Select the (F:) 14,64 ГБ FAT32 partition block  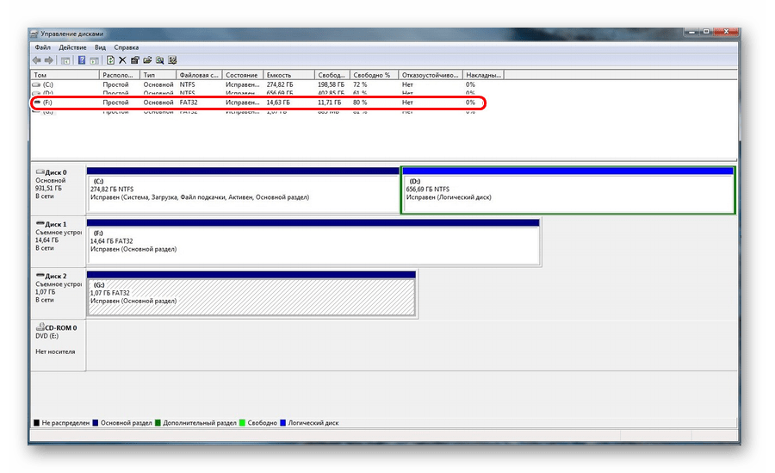pos(313,242)
